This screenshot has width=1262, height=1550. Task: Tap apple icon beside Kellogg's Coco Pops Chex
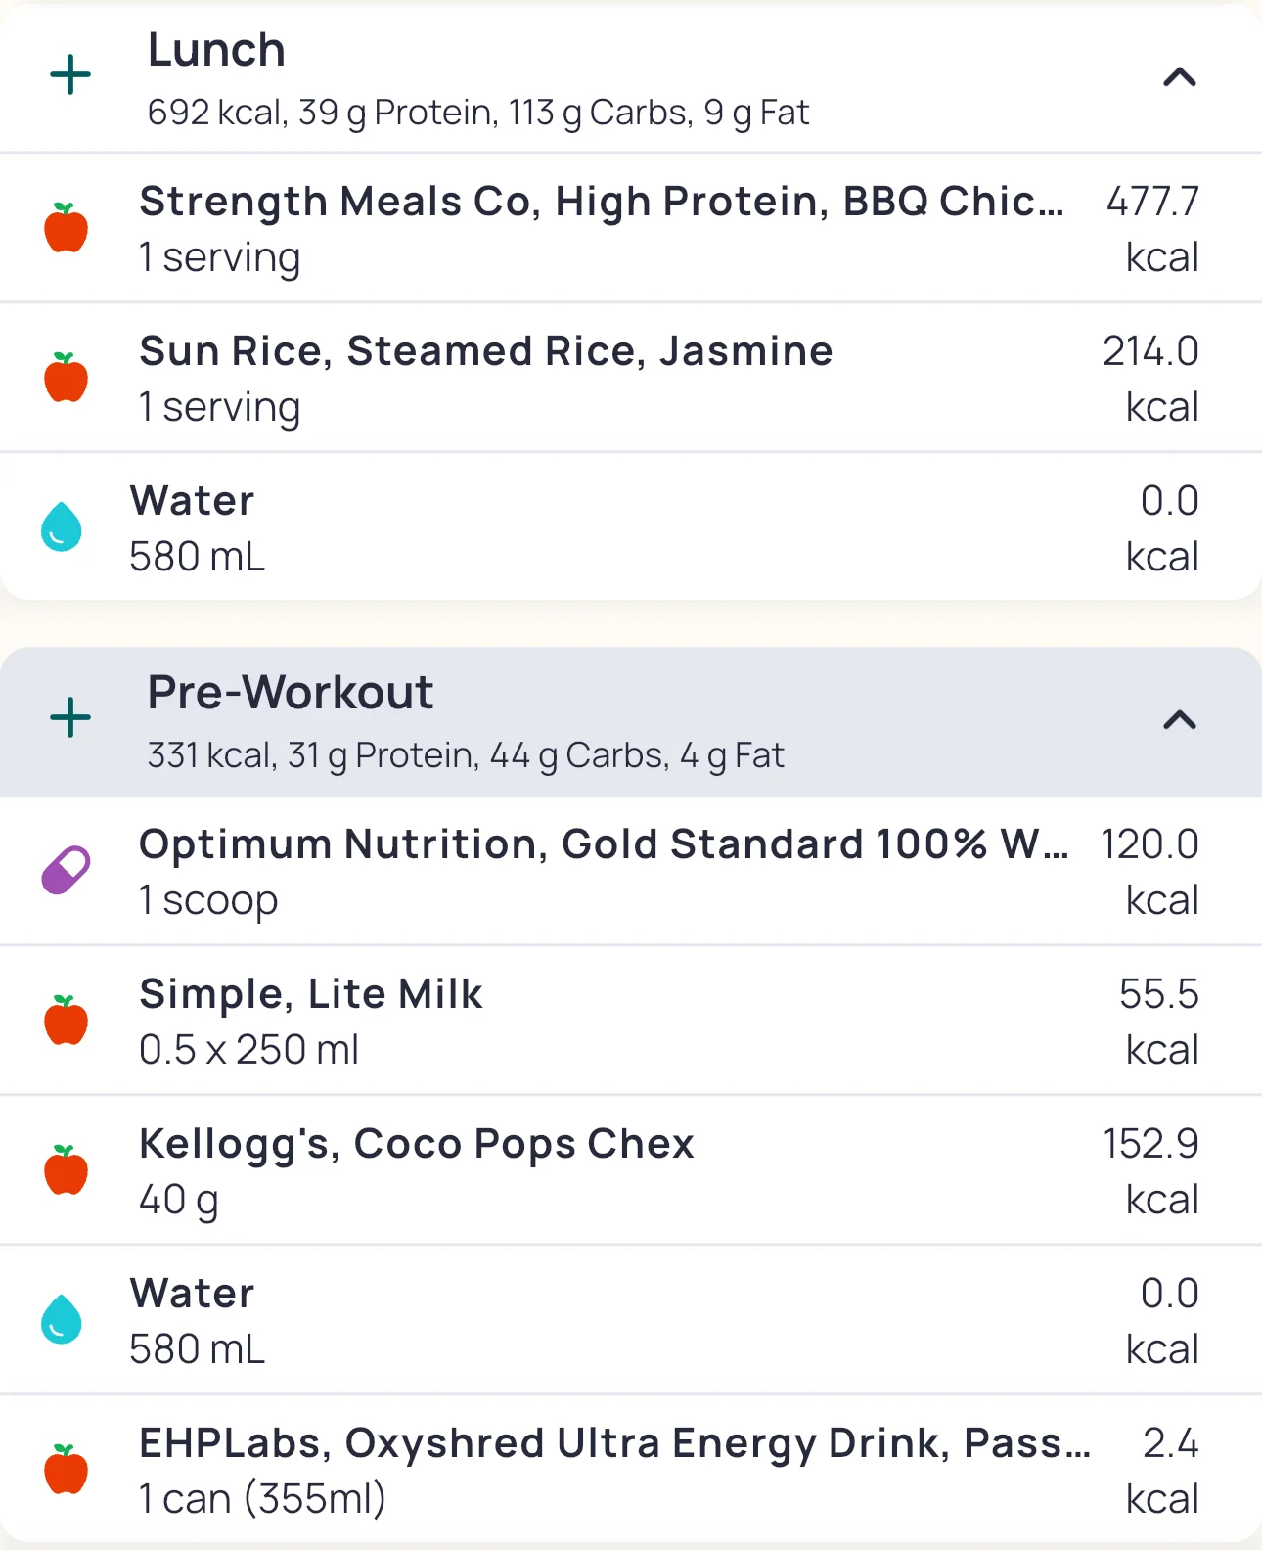(67, 1170)
